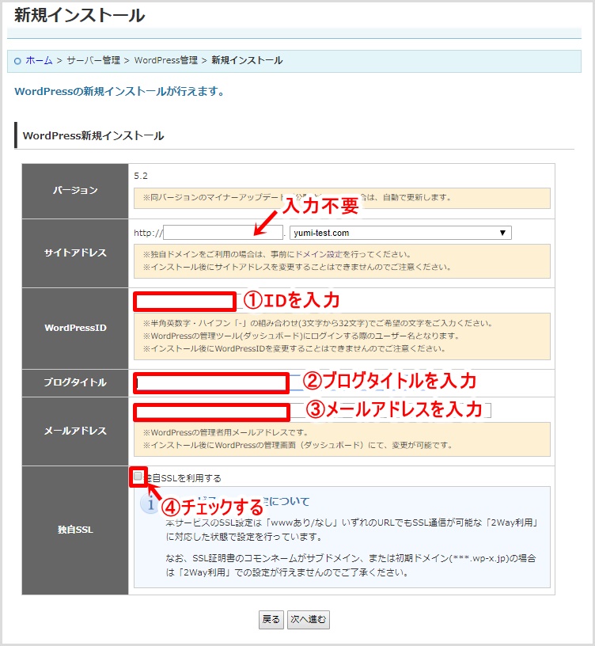595x646 pixels.
Task: Click the メールアドレス row label
Action: pyautogui.click(x=75, y=431)
